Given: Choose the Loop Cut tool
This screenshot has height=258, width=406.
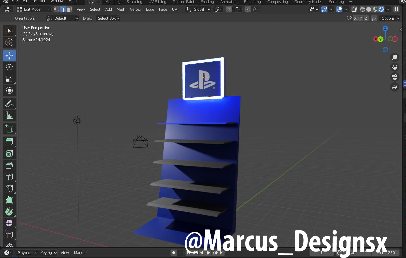Looking at the screenshot, I should coord(9,177).
